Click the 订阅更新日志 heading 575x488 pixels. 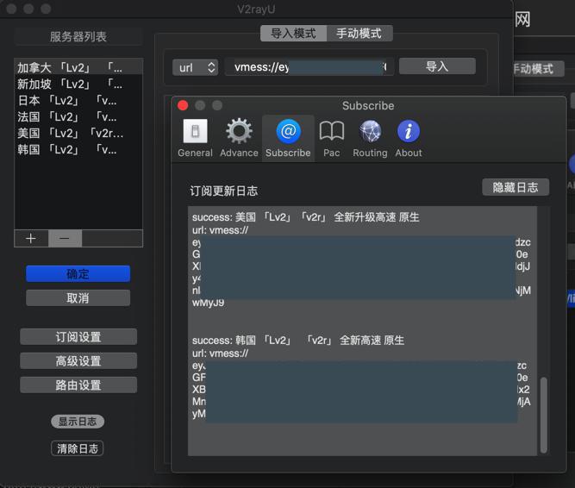click(223, 191)
